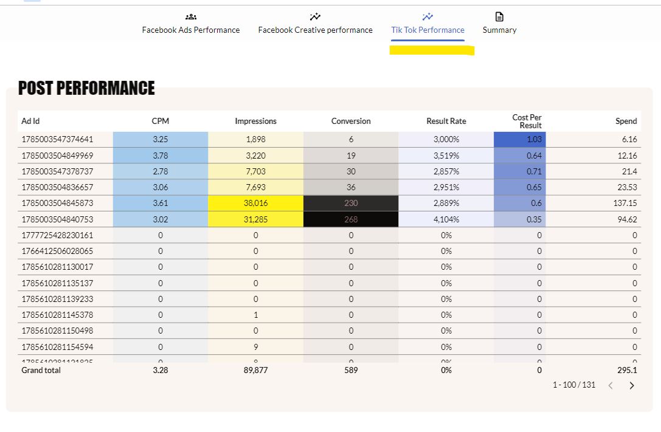Viewport: 661px width, 432px height.
Task: Sort table by CPM column header
Action: (x=161, y=122)
